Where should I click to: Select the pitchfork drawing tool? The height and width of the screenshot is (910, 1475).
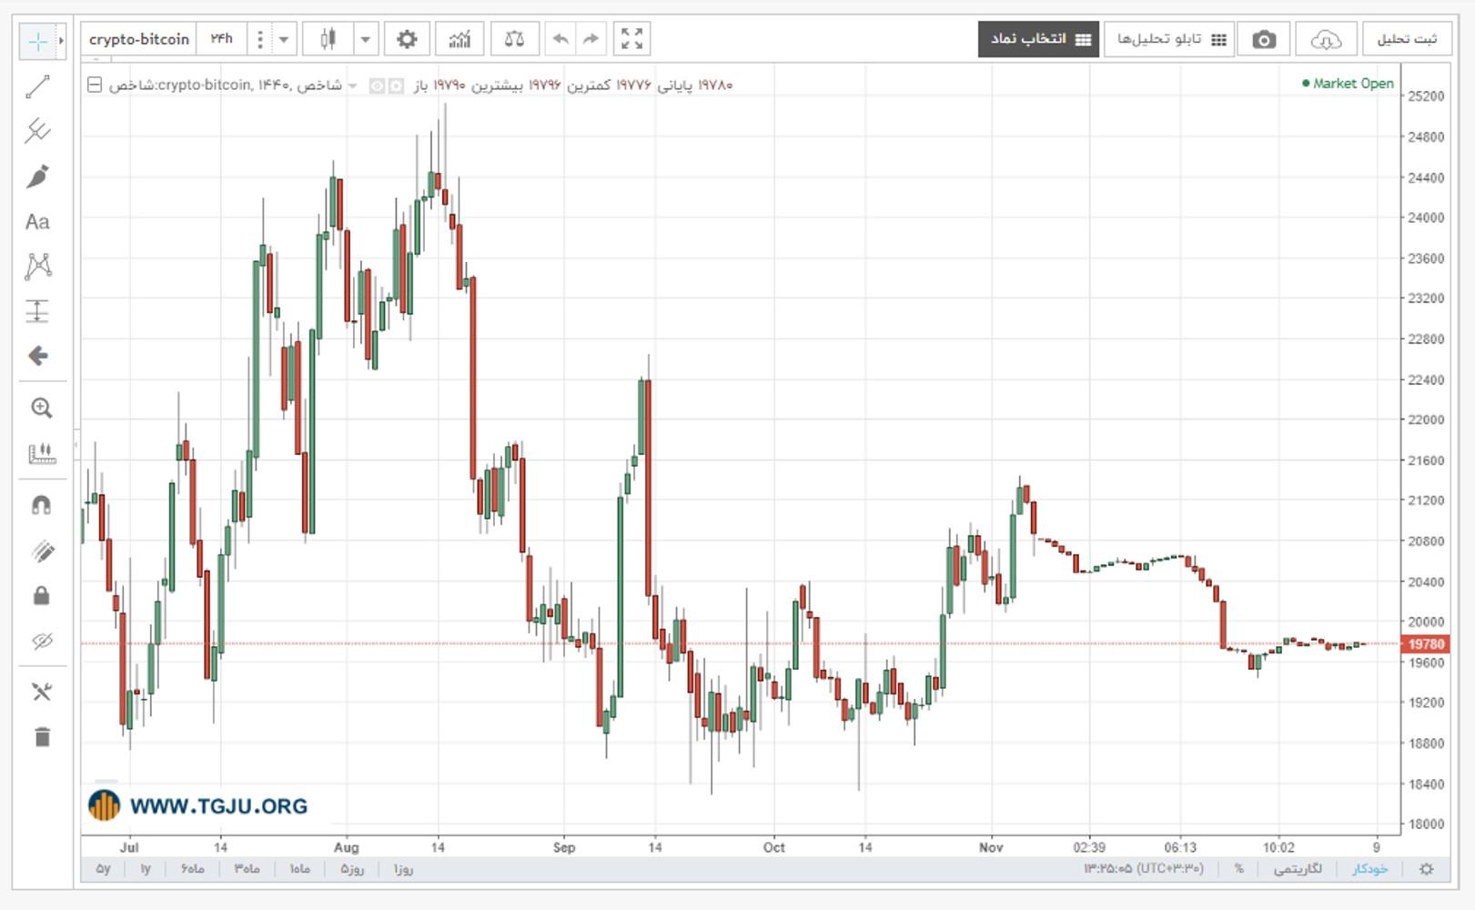tap(37, 131)
